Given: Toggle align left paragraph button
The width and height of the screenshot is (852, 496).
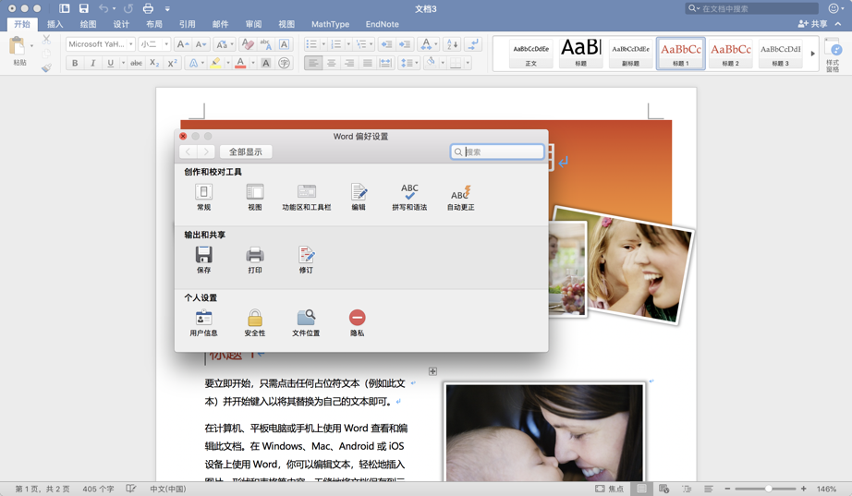Looking at the screenshot, I should tap(313, 63).
